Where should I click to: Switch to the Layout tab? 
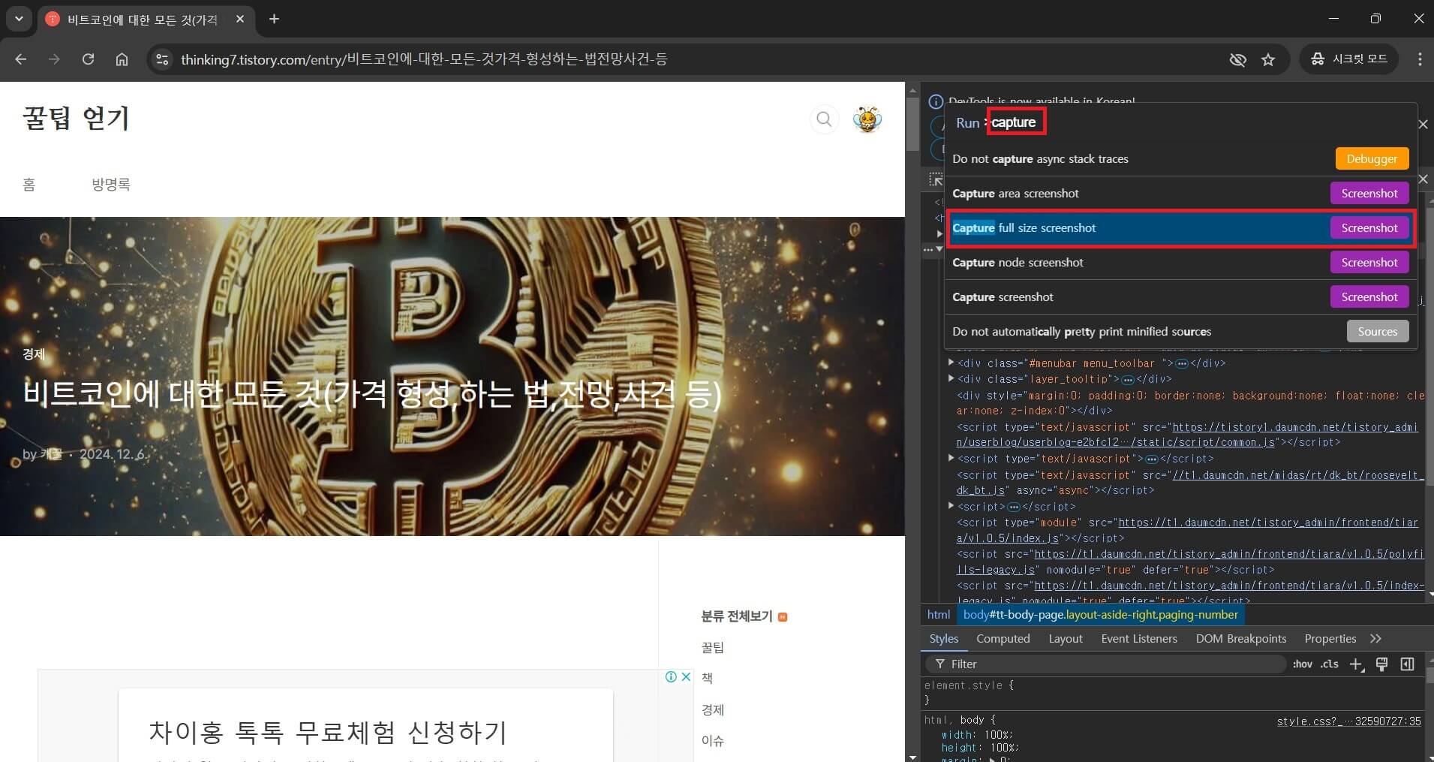coord(1066,639)
